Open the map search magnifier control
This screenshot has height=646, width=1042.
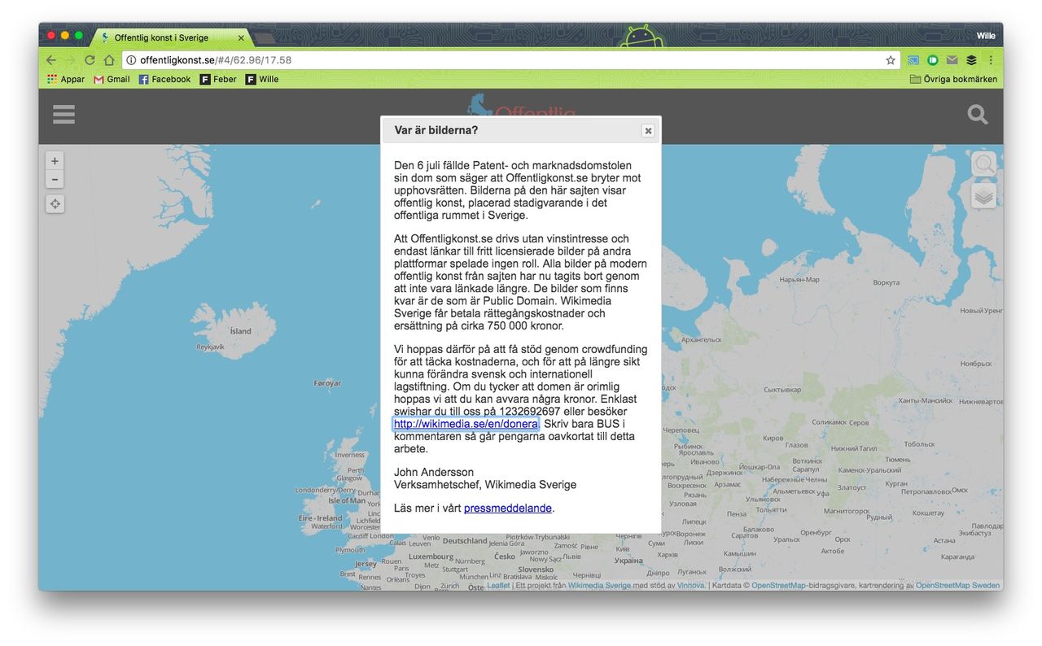[983, 164]
